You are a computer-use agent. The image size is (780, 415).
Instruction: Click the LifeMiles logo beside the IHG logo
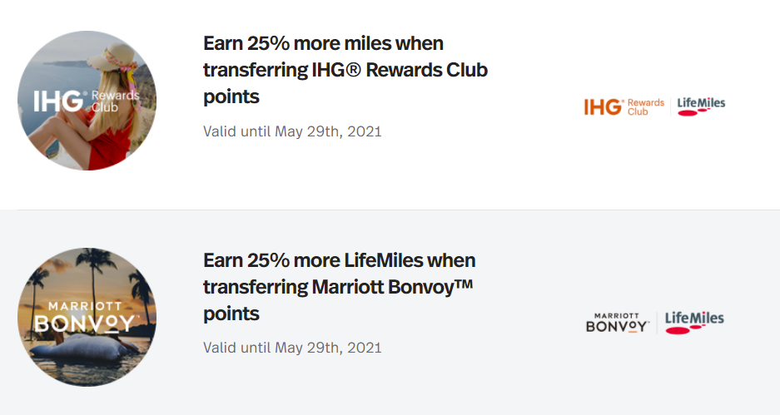pos(701,106)
